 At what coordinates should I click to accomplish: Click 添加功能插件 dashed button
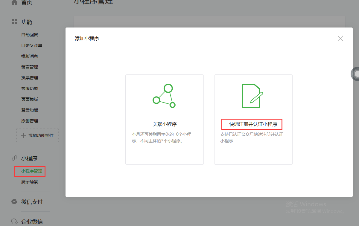point(37,135)
